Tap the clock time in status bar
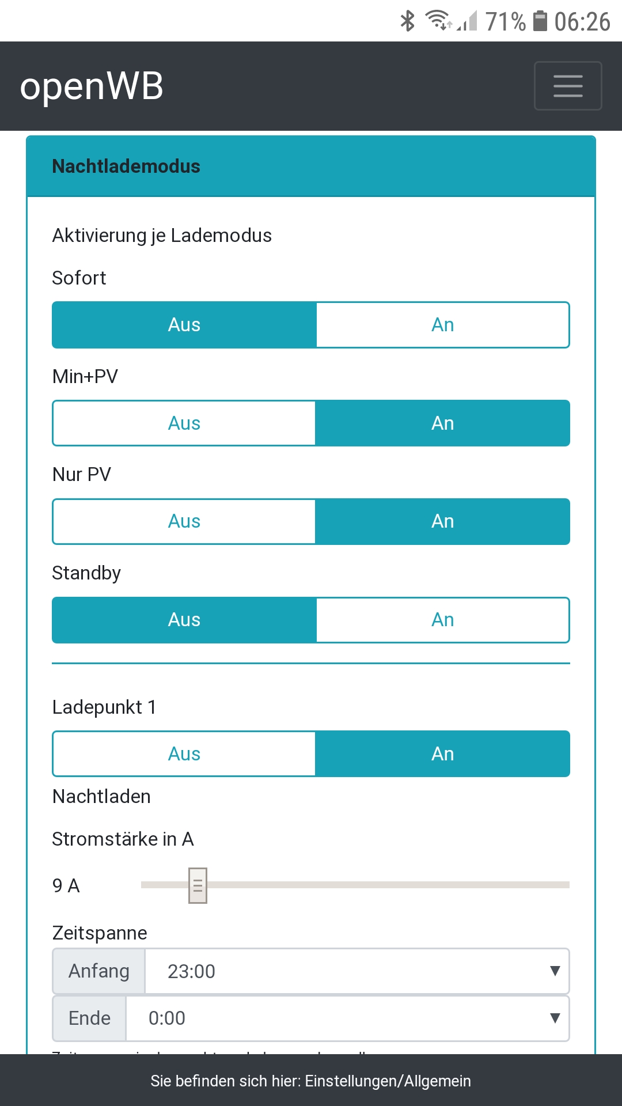 (x=582, y=22)
